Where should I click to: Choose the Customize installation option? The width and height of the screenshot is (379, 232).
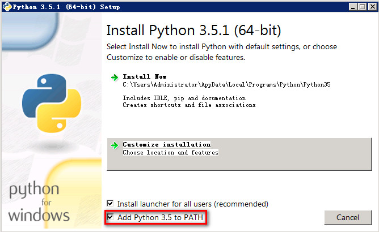click(166, 144)
